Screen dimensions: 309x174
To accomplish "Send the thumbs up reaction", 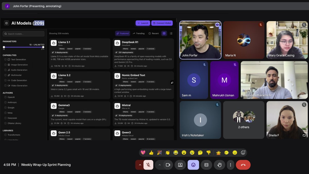I will (151, 153).
